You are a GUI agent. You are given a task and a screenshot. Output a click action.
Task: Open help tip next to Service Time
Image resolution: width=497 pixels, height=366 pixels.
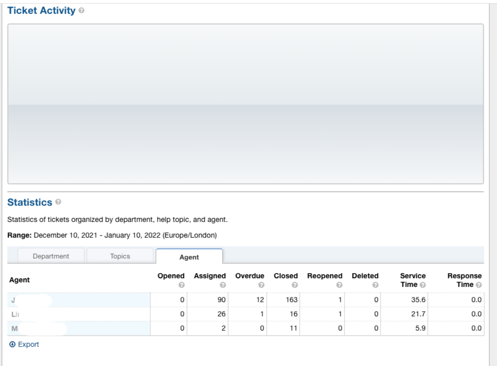(x=422, y=285)
